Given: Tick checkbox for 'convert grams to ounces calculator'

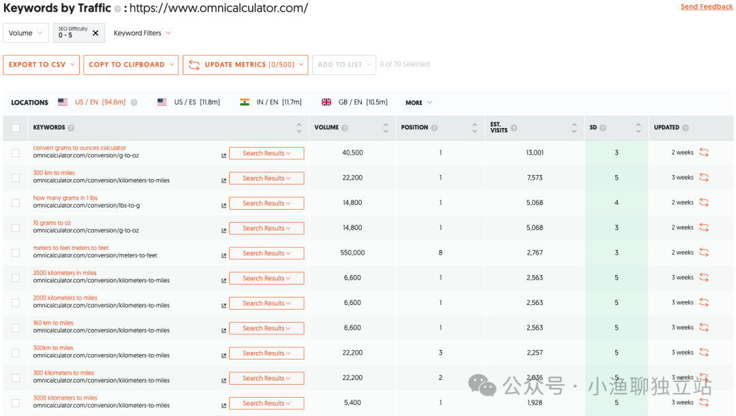Looking at the screenshot, I should point(16,153).
